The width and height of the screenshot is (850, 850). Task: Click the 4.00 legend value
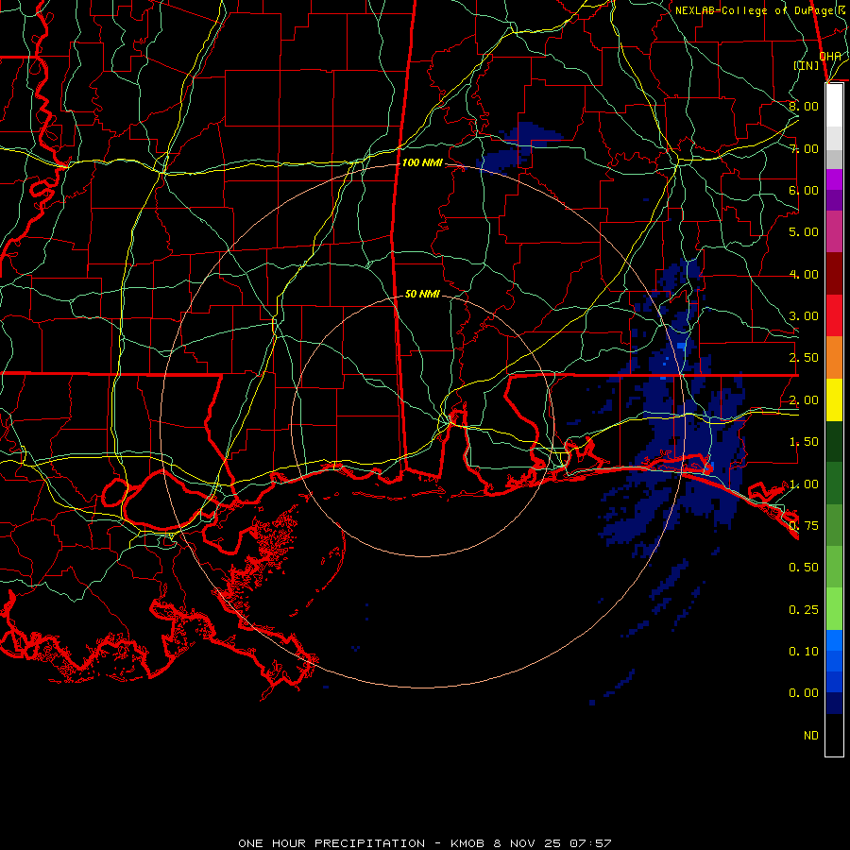(804, 274)
